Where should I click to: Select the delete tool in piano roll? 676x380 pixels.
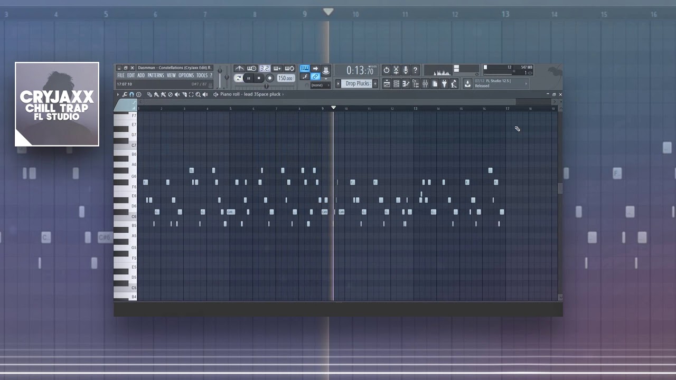[x=170, y=94]
